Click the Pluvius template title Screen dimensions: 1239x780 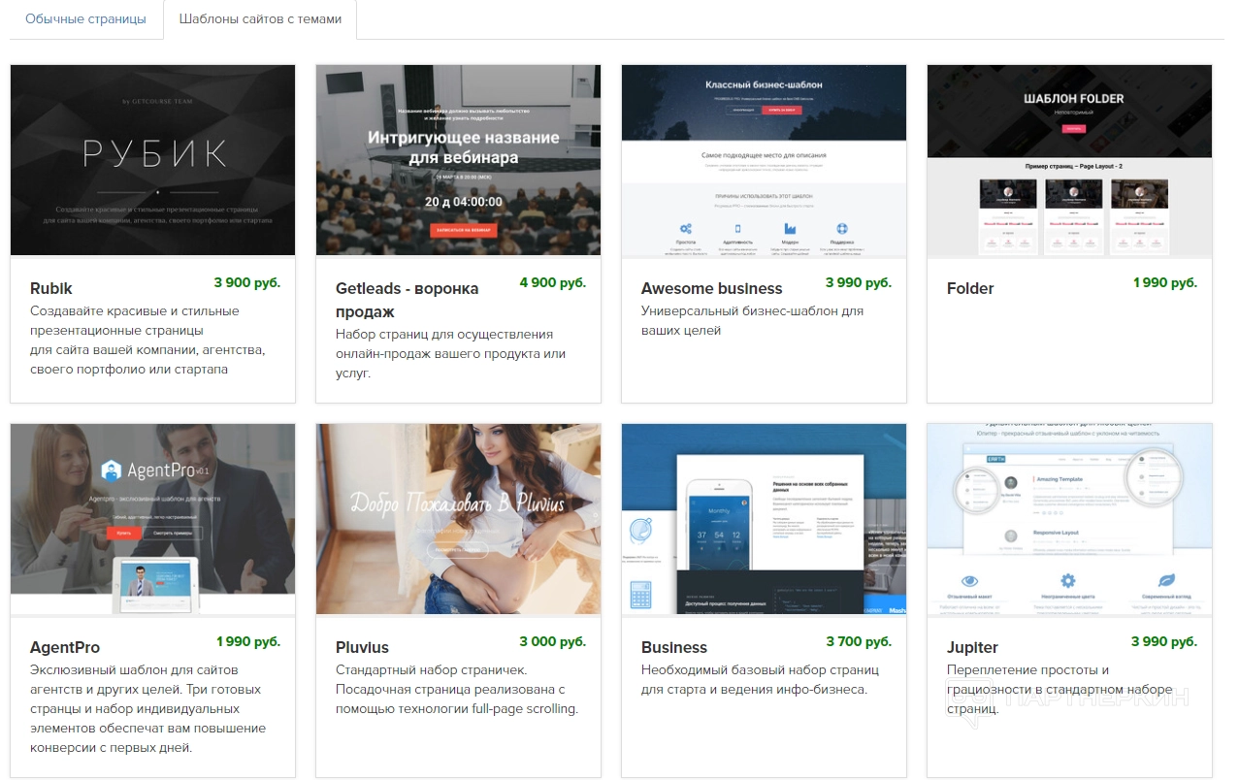362,647
